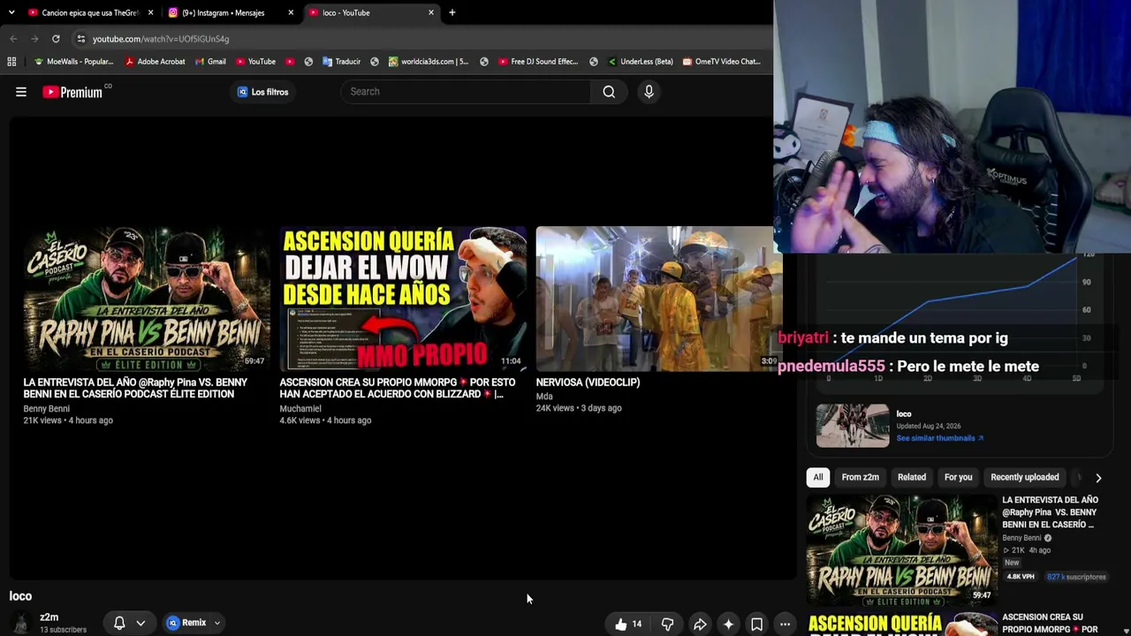
Task: Open the YouTube guide hamburger menu
Action: 21,92
